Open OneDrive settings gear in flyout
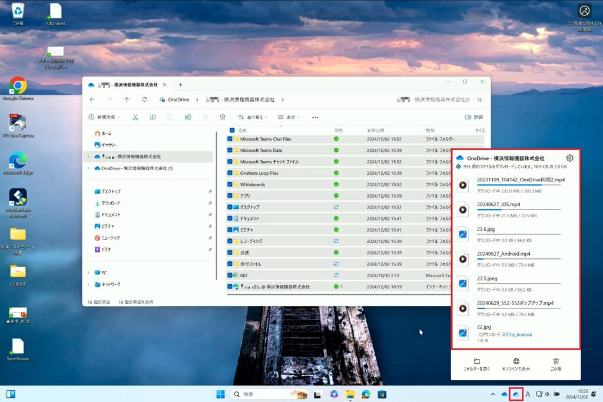 569,158
